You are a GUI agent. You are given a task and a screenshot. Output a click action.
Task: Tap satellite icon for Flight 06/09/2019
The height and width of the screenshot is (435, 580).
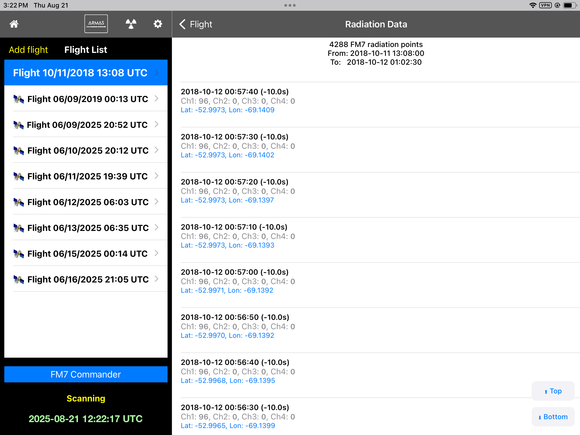pos(19,99)
